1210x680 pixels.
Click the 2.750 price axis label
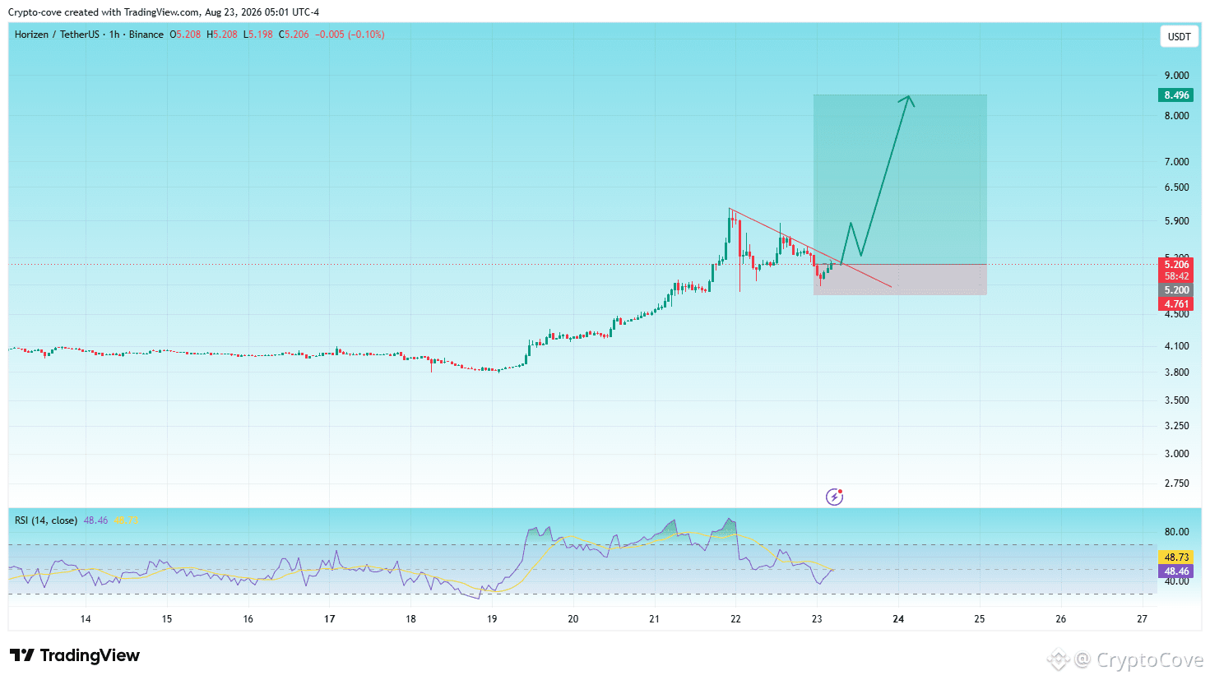pyautogui.click(x=1176, y=483)
